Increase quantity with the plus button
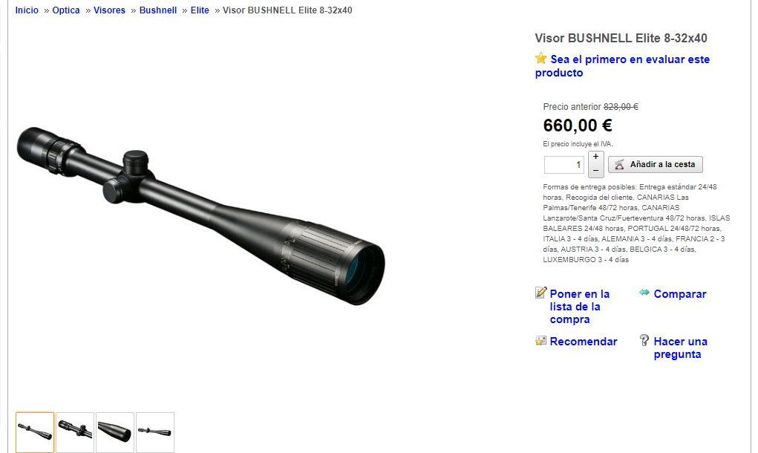The image size is (758, 453). pyautogui.click(x=595, y=157)
